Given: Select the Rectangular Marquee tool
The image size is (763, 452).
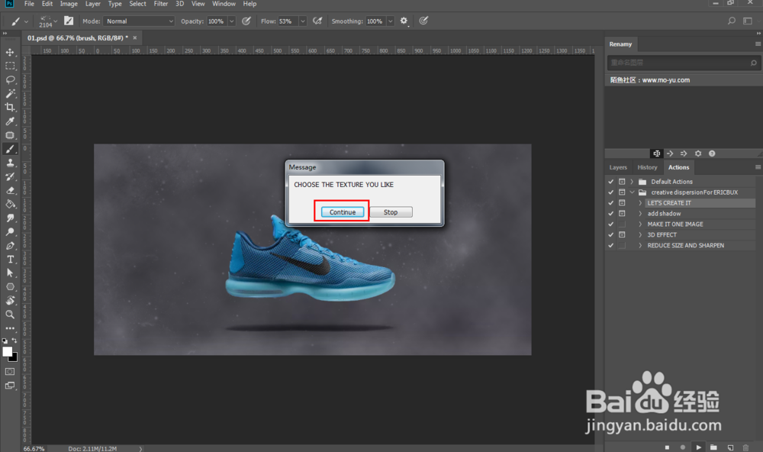Looking at the screenshot, I should click(x=10, y=66).
